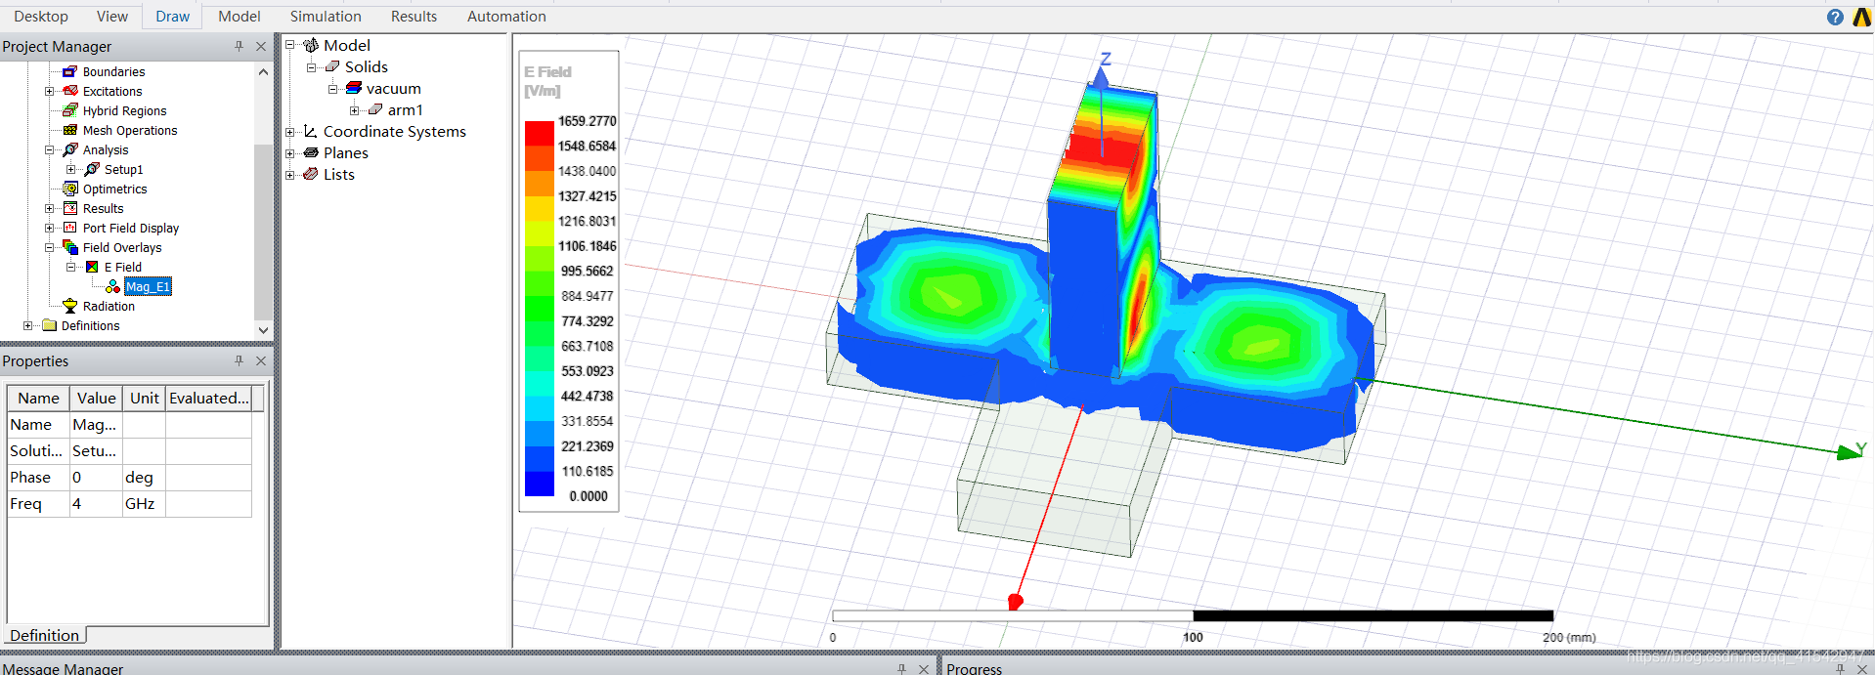Click the Lists icon in history tree
The image size is (1875, 675).
coord(311,174)
